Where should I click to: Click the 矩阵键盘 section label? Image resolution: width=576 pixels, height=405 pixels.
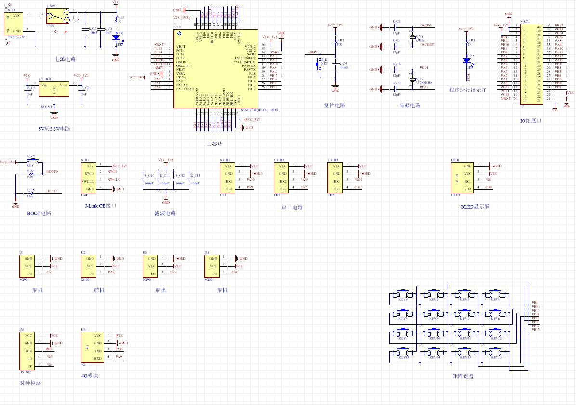pos(463,376)
